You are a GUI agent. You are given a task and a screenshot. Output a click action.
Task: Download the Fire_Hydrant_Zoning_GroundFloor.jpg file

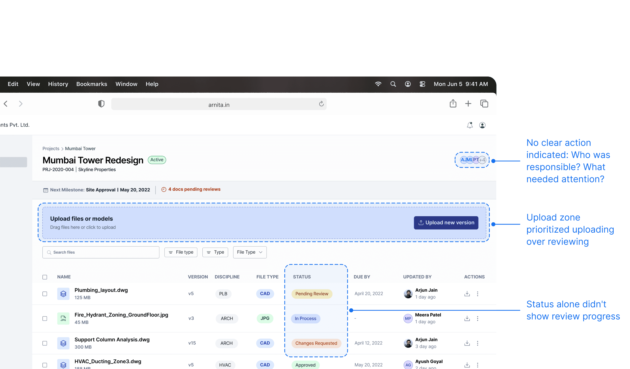[467, 318]
